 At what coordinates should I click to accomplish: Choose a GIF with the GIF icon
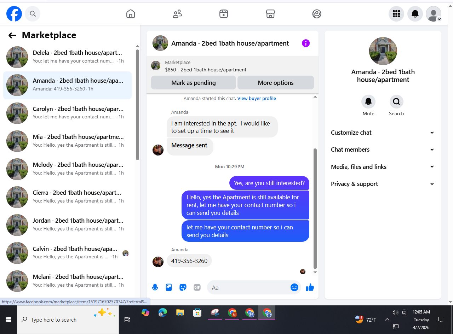pos(197,287)
